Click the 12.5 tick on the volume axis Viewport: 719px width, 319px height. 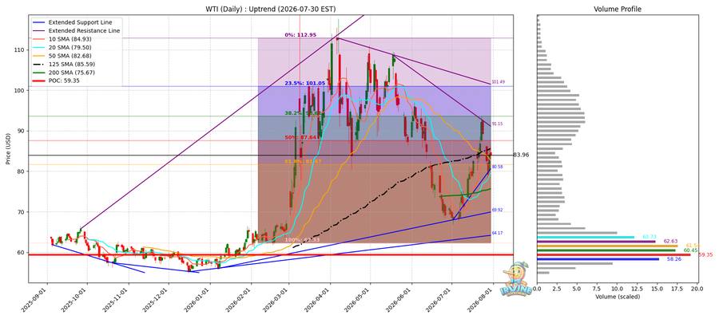click(x=638, y=289)
